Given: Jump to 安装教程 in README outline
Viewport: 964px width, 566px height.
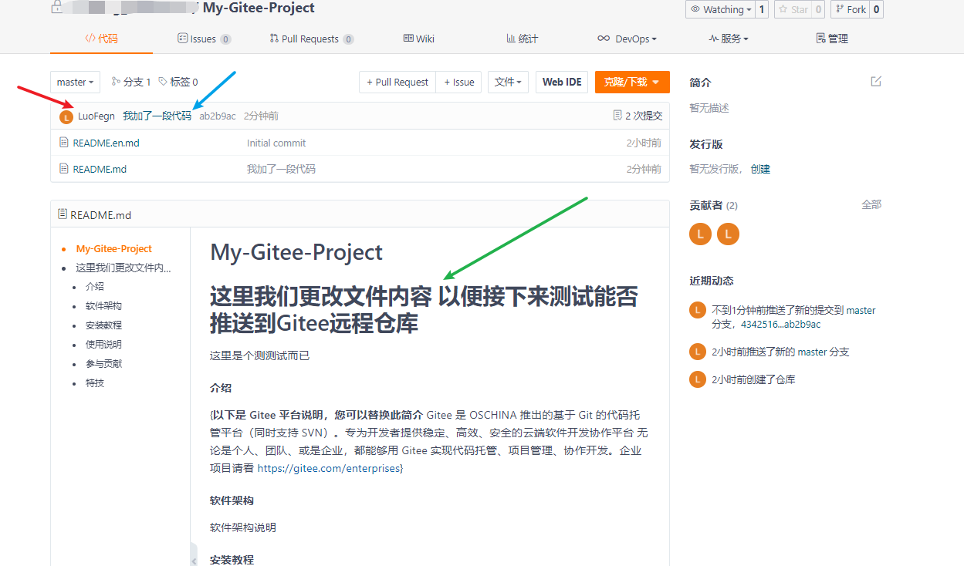Looking at the screenshot, I should coord(103,325).
